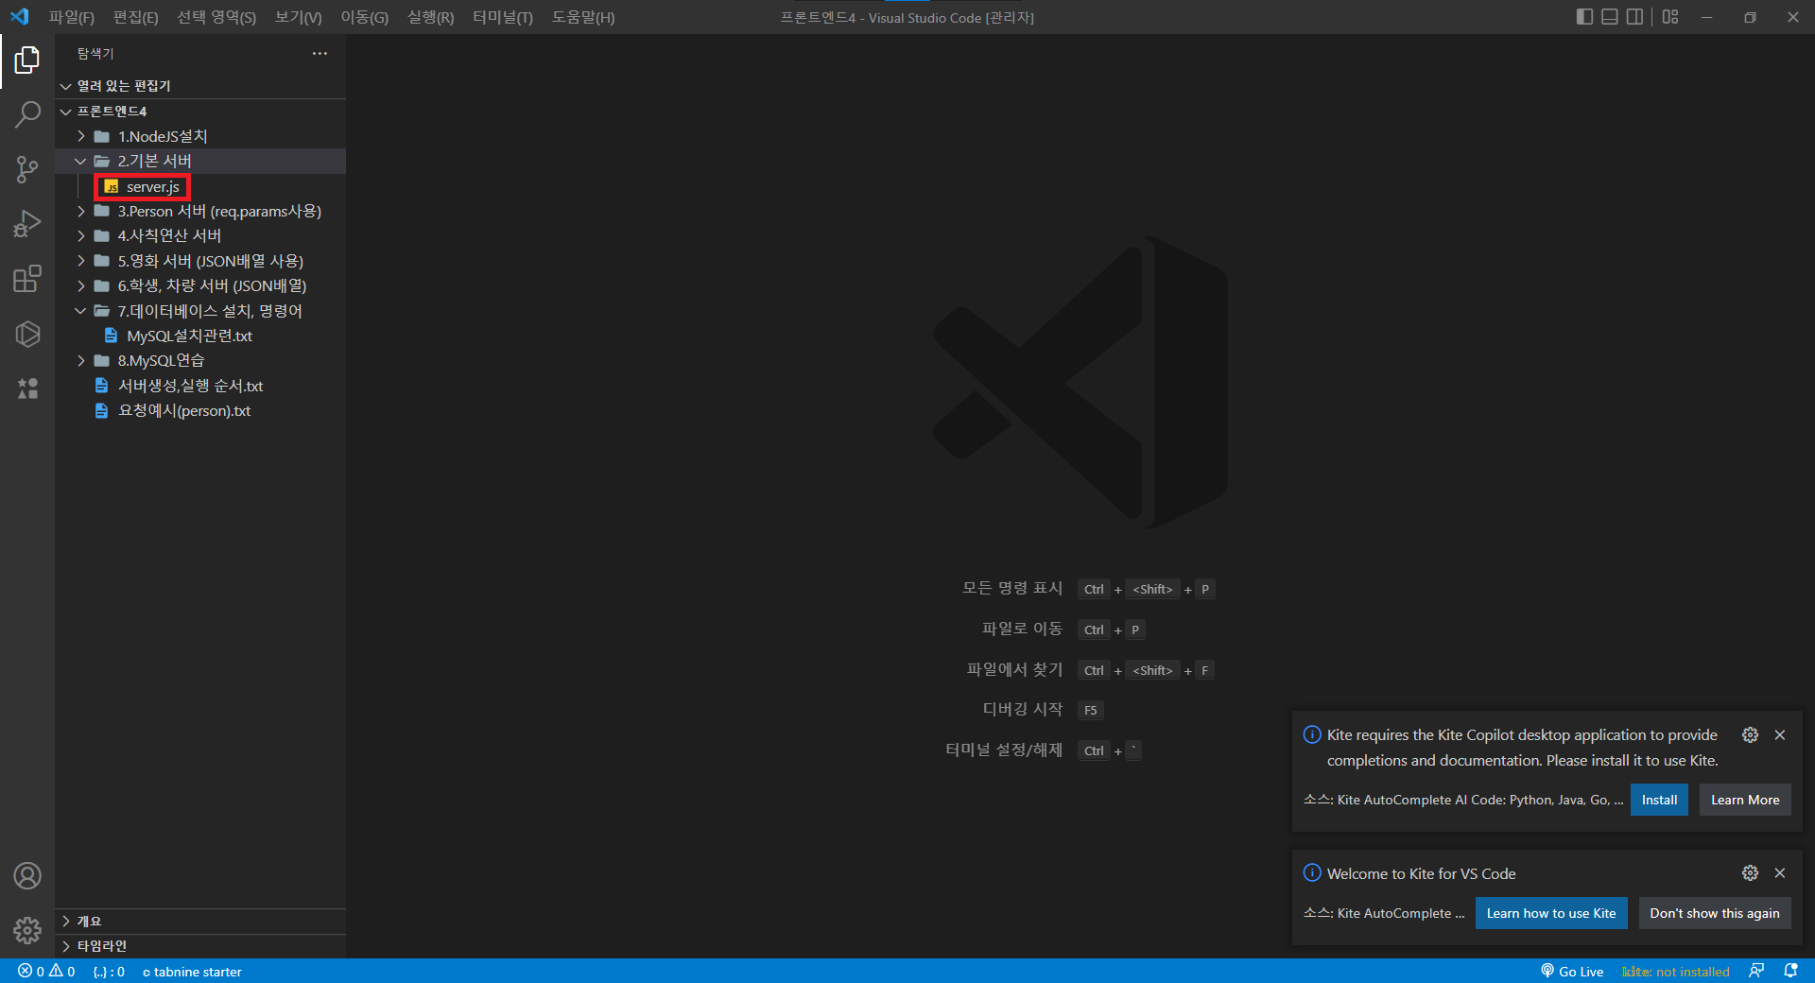Click the feedback icon in status bar
This screenshot has width=1815, height=983.
(x=1756, y=971)
